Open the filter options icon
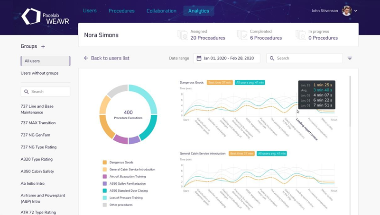The height and width of the screenshot is (215, 380). 350,58
